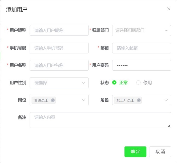Click the 状态 label
Viewport: 177px width, 163px height.
105,83
